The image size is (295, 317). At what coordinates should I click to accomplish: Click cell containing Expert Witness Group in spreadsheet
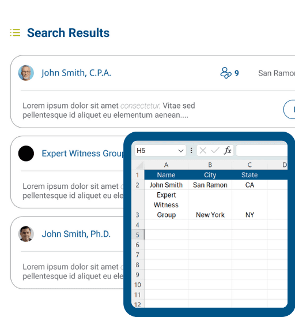tap(166, 205)
